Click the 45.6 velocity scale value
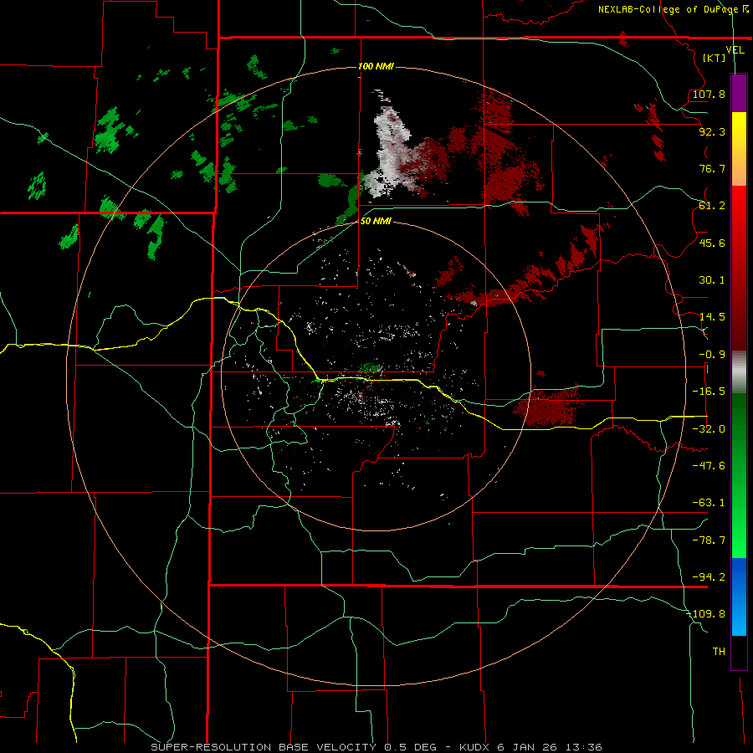753x753 pixels. (x=712, y=243)
